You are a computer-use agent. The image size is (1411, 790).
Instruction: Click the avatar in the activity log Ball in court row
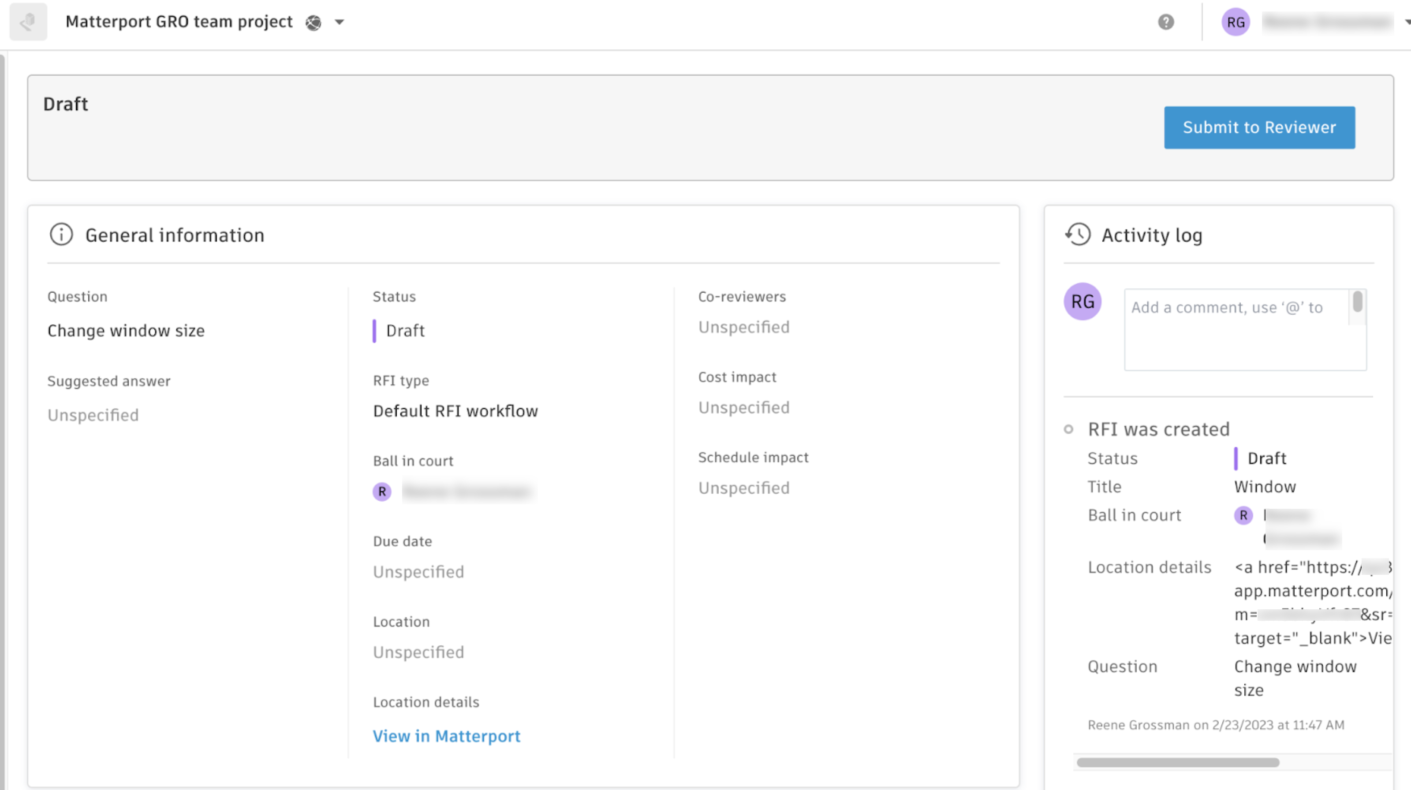[1244, 515]
